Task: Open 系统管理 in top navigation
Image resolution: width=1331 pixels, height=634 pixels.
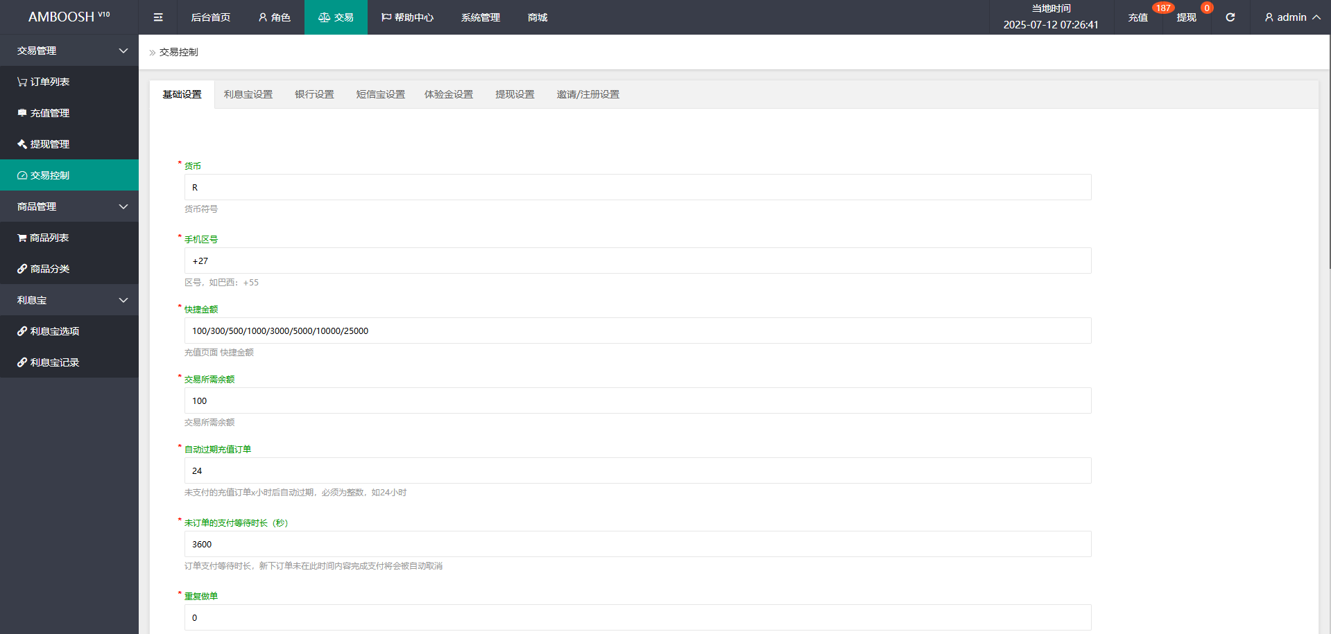Action: (x=481, y=17)
